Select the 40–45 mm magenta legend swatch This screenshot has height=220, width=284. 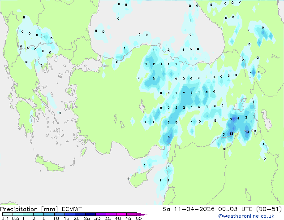point(121,214)
